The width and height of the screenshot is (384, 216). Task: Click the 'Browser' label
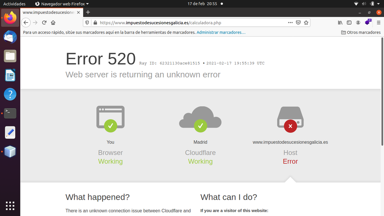pos(110,153)
